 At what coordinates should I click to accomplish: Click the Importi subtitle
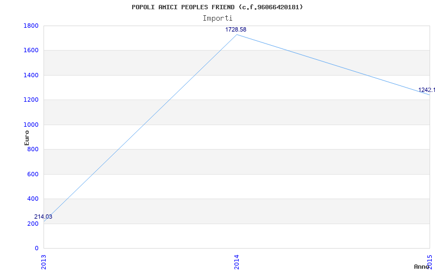[x=217, y=18]
